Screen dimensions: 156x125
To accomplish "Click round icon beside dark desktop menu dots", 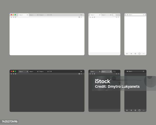I will click(x=79, y=74).
